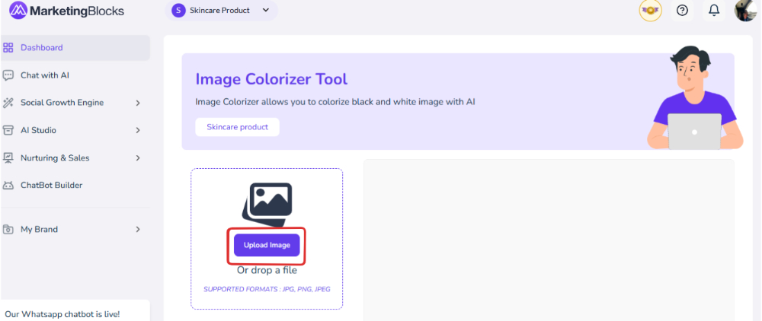The height and width of the screenshot is (321, 762).
Task: Click the Chat with AI speech icon
Action: point(8,75)
